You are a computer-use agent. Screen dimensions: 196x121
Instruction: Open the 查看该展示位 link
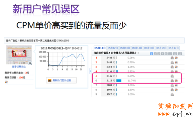tap(19, 67)
